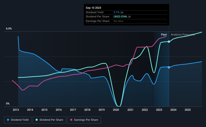Click the 2013 x-axis label
This screenshot has width=206, height=127.
click(x=16, y=110)
